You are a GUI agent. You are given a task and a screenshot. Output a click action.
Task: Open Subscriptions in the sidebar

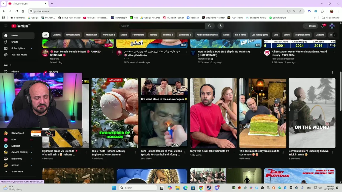click(x=18, y=48)
